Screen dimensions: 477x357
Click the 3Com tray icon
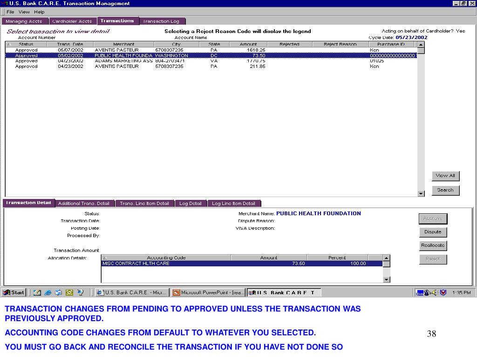[x=420, y=293]
